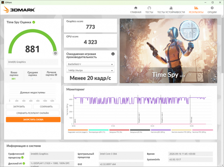Click the overall score 881
The height and width of the screenshot is (167, 224).
tap(32, 49)
